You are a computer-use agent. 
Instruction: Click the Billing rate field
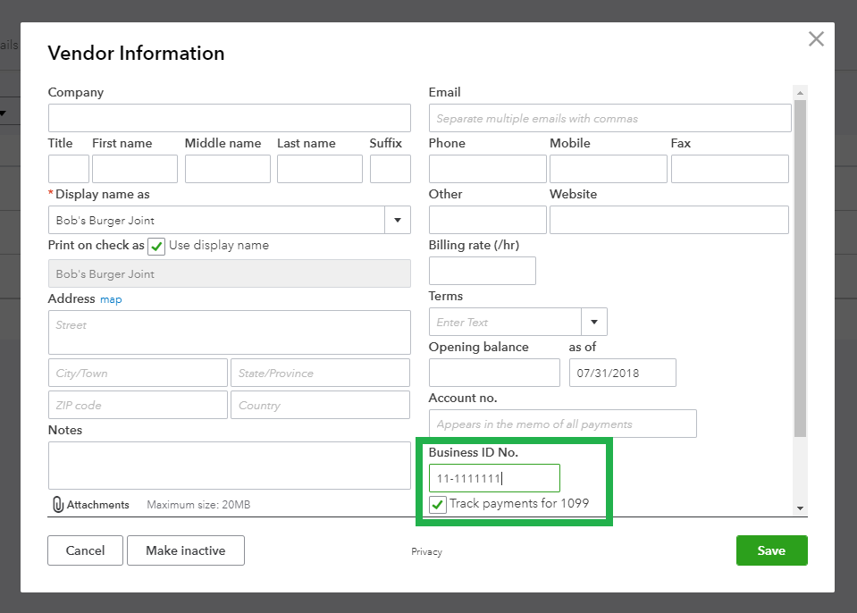[483, 271]
